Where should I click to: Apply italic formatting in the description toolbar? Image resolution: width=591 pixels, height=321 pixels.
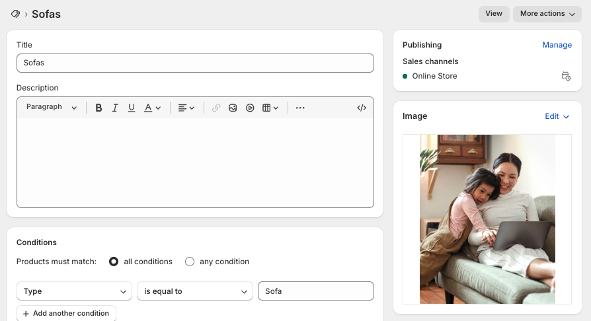[115, 108]
